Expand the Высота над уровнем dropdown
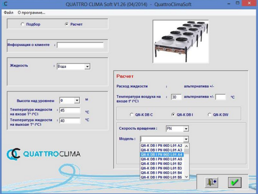Image resolution: width=258 pixels, height=194 pixels. pyautogui.click(x=77, y=101)
